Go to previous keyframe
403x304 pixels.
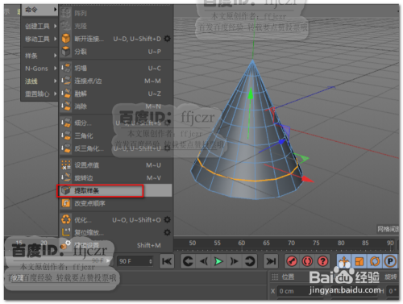(x=188, y=261)
